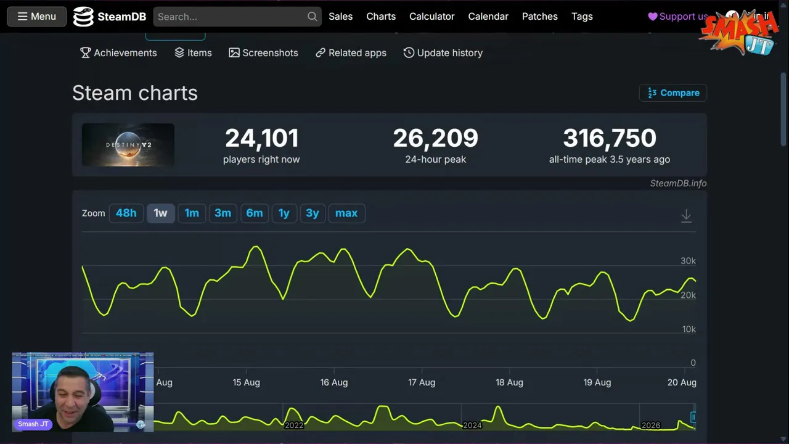The height and width of the screenshot is (444, 789).
Task: Click the magnifying glass search icon
Action: click(x=313, y=17)
